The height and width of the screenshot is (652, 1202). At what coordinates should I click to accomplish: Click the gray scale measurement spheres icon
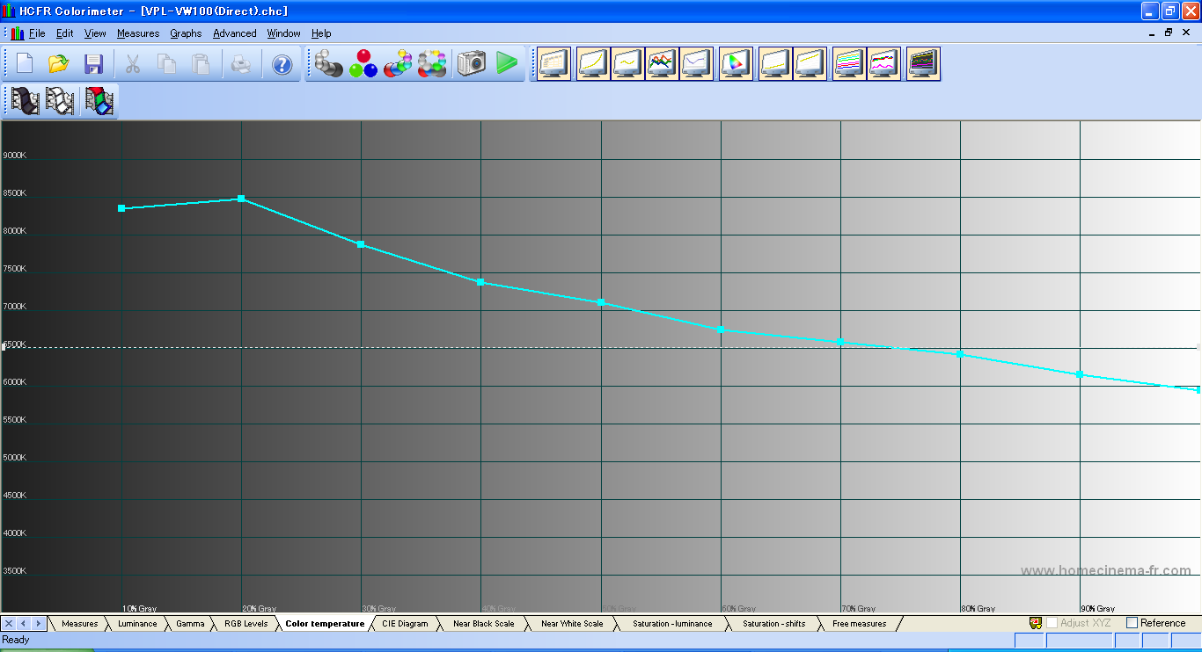point(329,63)
